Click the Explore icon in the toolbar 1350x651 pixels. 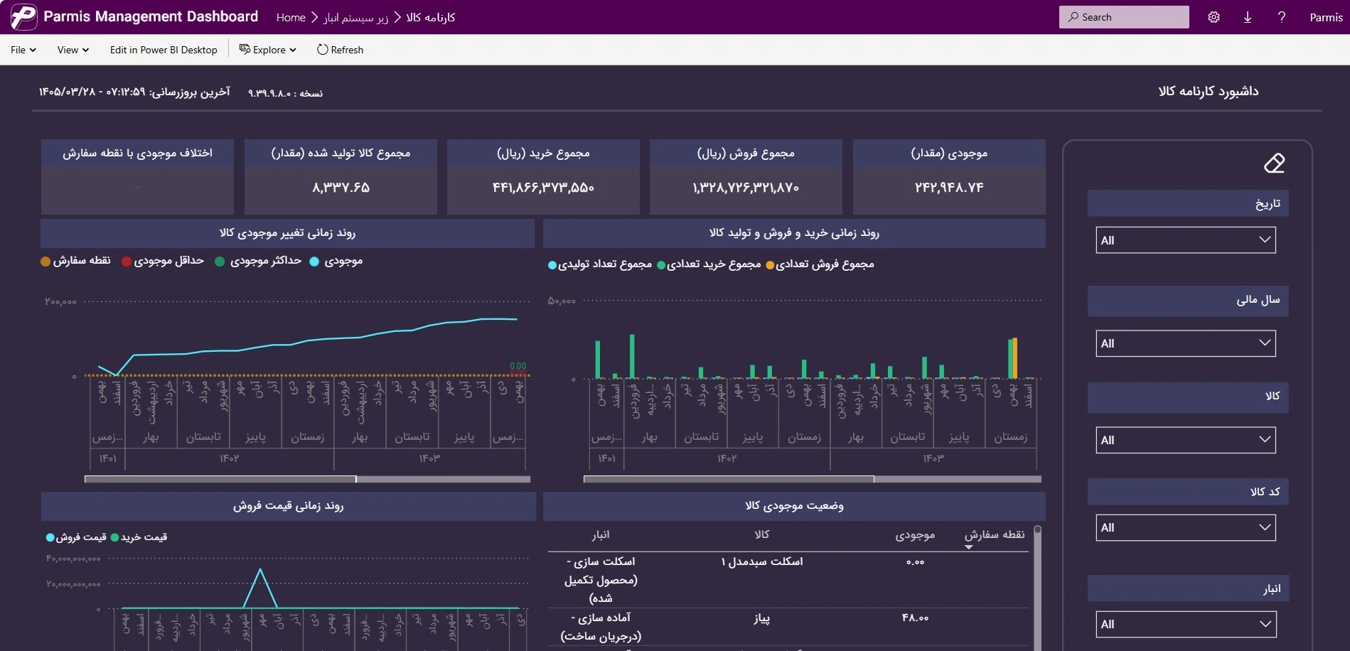(245, 50)
